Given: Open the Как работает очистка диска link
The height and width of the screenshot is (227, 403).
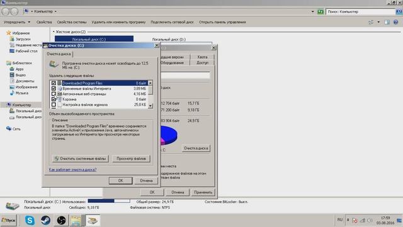Looking at the screenshot, I should click(72, 170).
